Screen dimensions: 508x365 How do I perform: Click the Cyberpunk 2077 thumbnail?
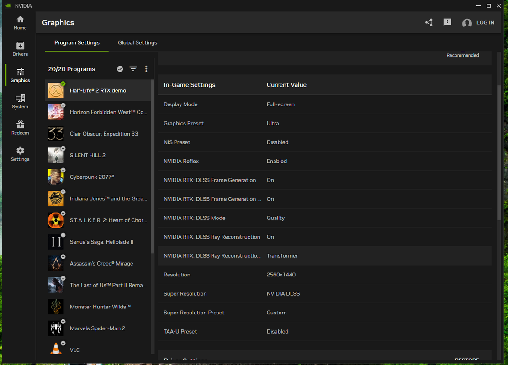coord(56,177)
